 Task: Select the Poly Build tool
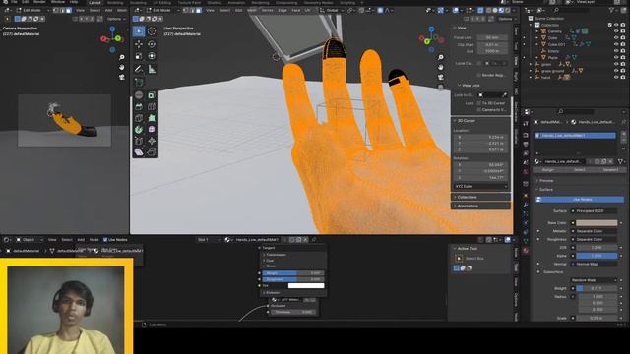click(x=152, y=118)
